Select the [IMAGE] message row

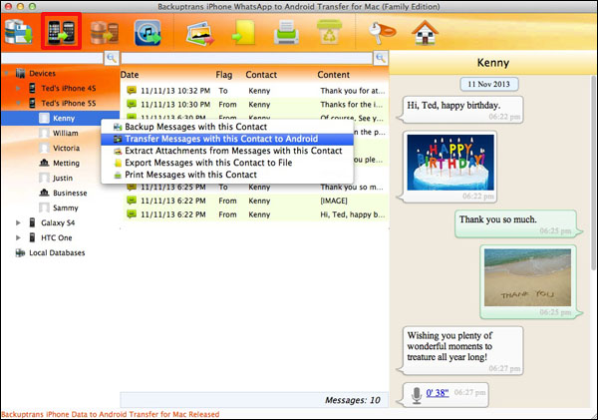pyautogui.click(x=255, y=201)
